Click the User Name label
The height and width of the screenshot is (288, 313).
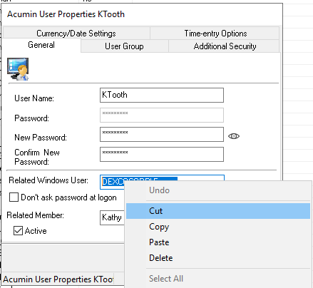coord(34,98)
